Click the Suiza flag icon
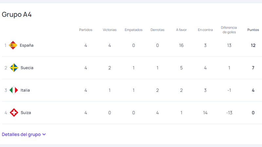The height and width of the screenshot is (147, 262). [x=14, y=113]
